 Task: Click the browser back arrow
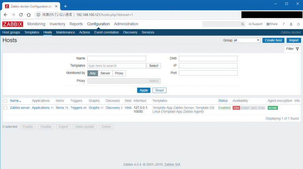6,15
